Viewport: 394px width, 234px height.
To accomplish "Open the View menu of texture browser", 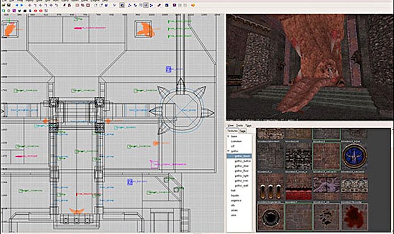I will pyautogui.click(x=230, y=125).
